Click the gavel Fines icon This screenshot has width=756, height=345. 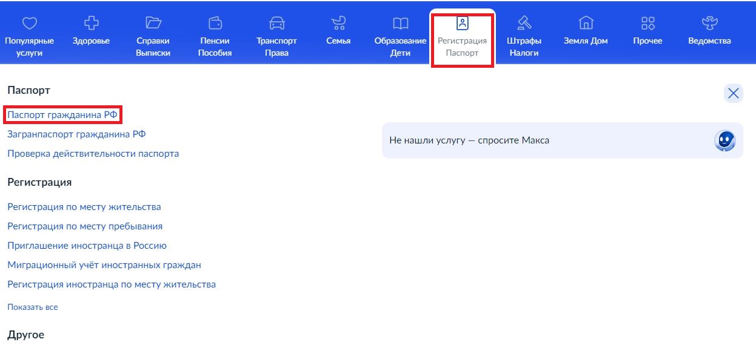click(x=524, y=23)
